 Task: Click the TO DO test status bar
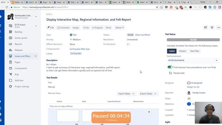pos(193,40)
